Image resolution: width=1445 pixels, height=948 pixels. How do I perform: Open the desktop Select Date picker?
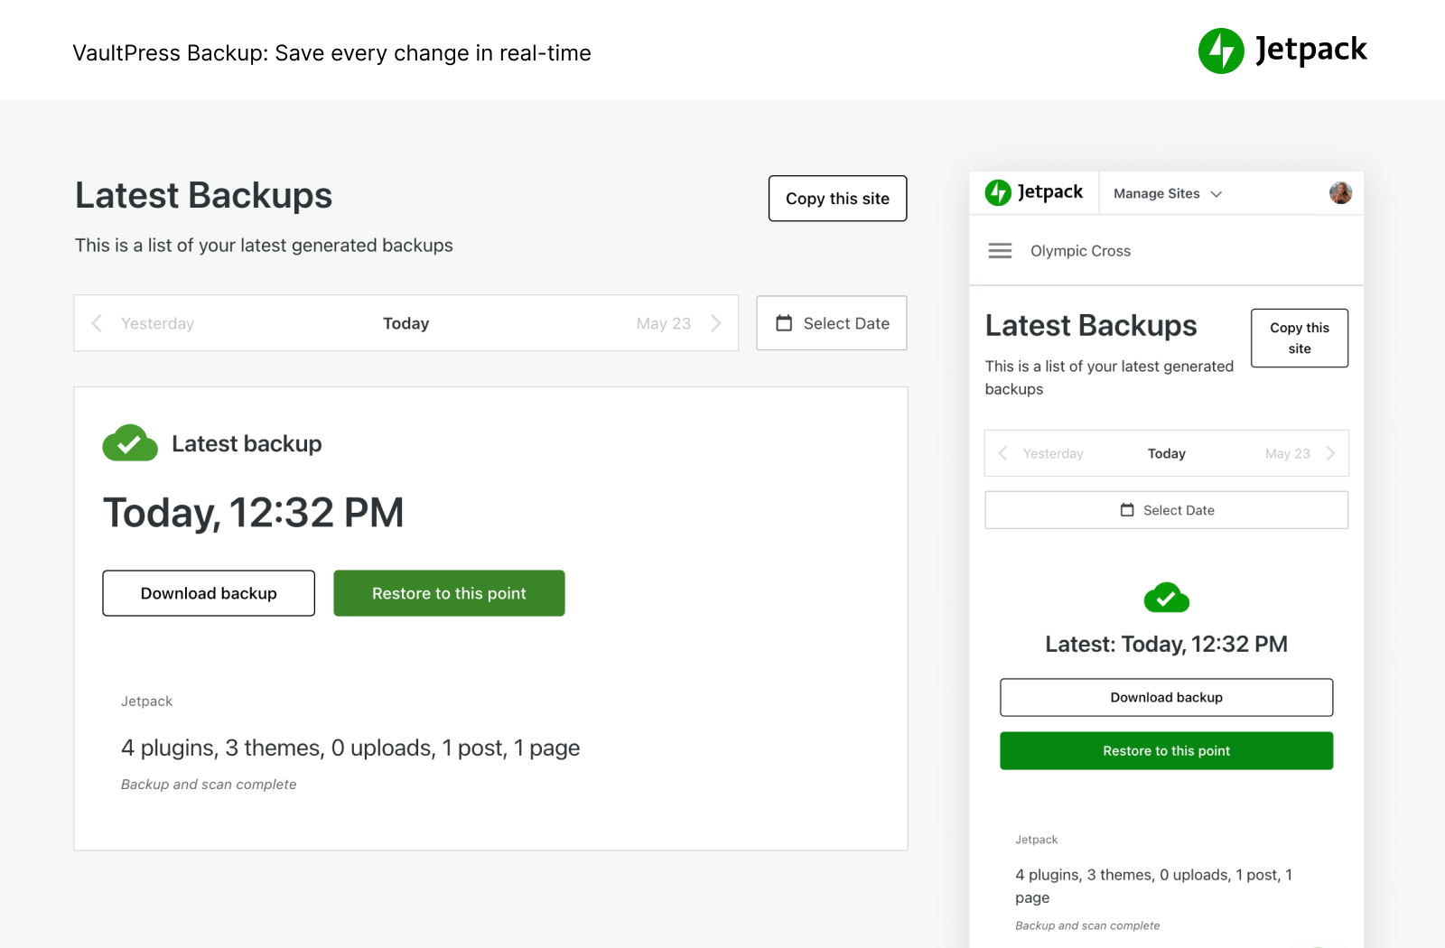pos(832,323)
